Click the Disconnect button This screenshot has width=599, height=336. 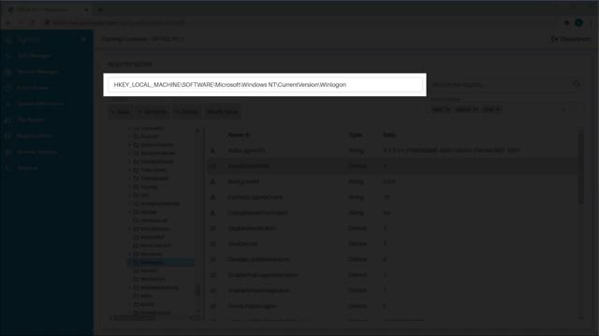[x=571, y=39]
